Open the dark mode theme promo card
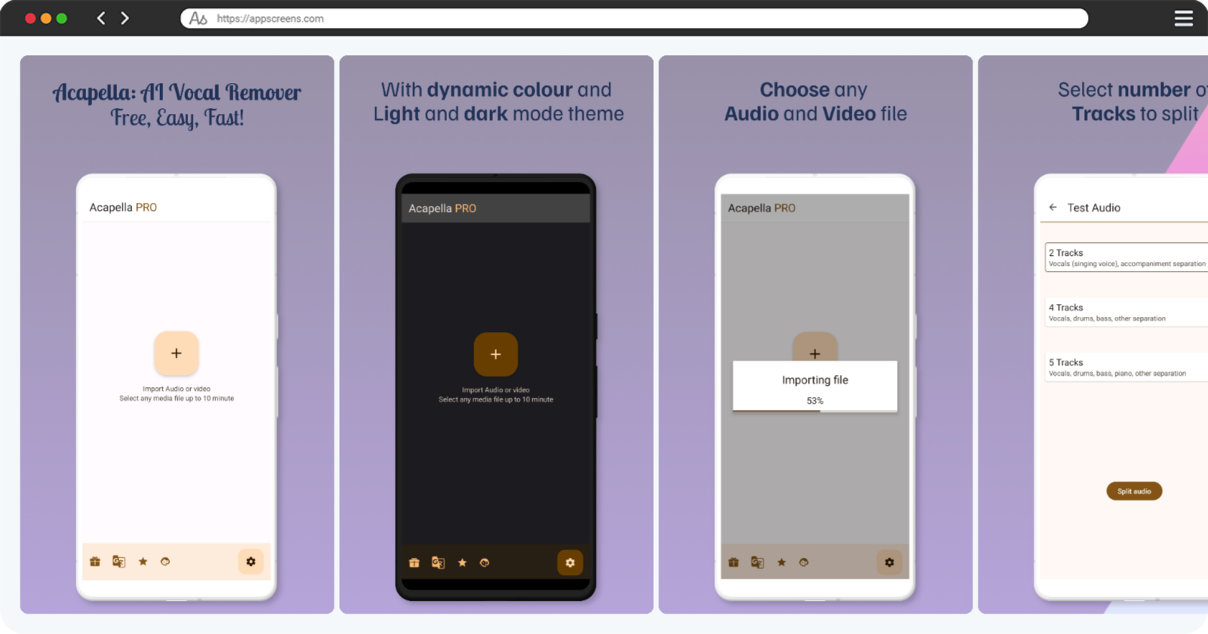Viewport: 1208px width, 634px height. (496, 334)
